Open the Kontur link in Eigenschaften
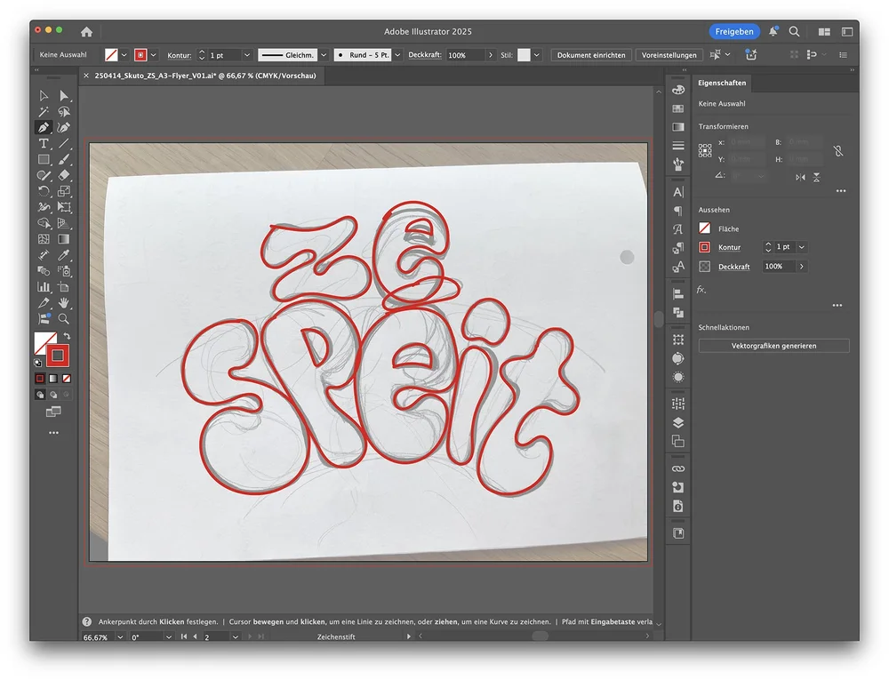This screenshot has width=889, height=680. (x=729, y=248)
